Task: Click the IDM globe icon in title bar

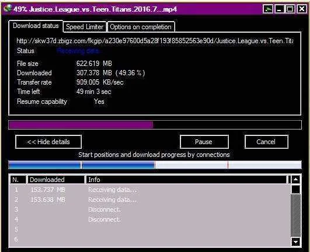Action: coord(8,9)
